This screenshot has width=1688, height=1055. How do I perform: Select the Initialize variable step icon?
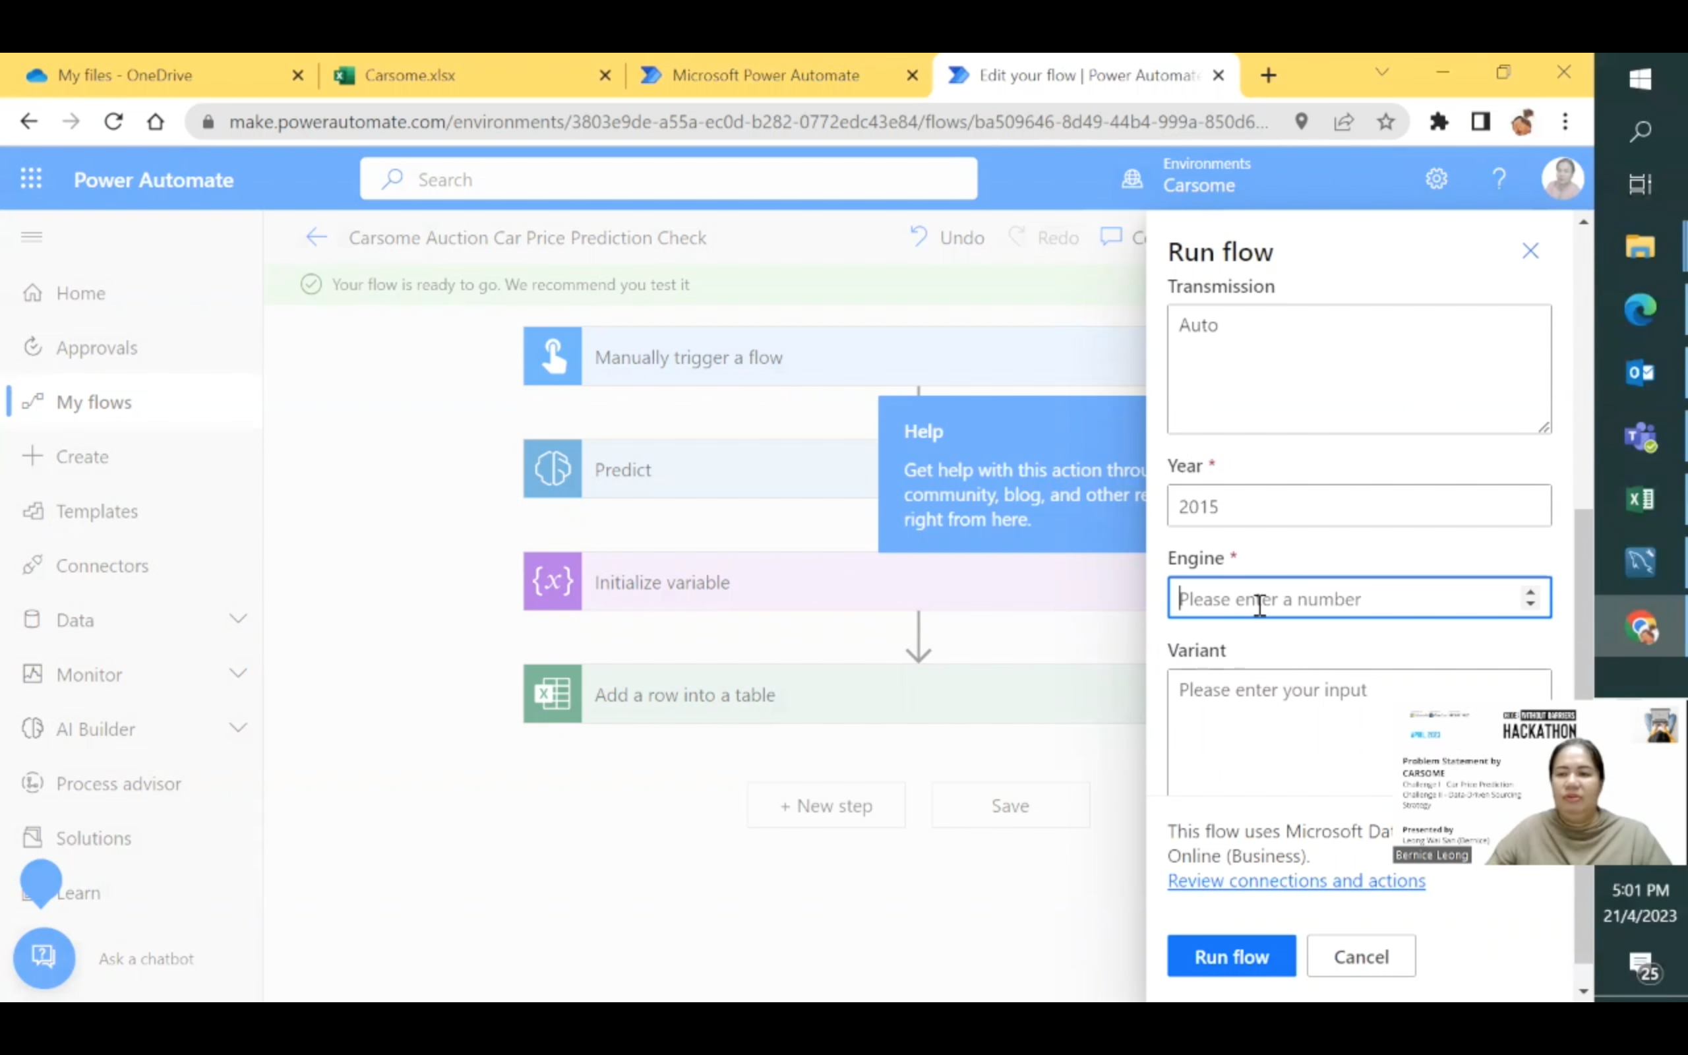pyautogui.click(x=553, y=581)
